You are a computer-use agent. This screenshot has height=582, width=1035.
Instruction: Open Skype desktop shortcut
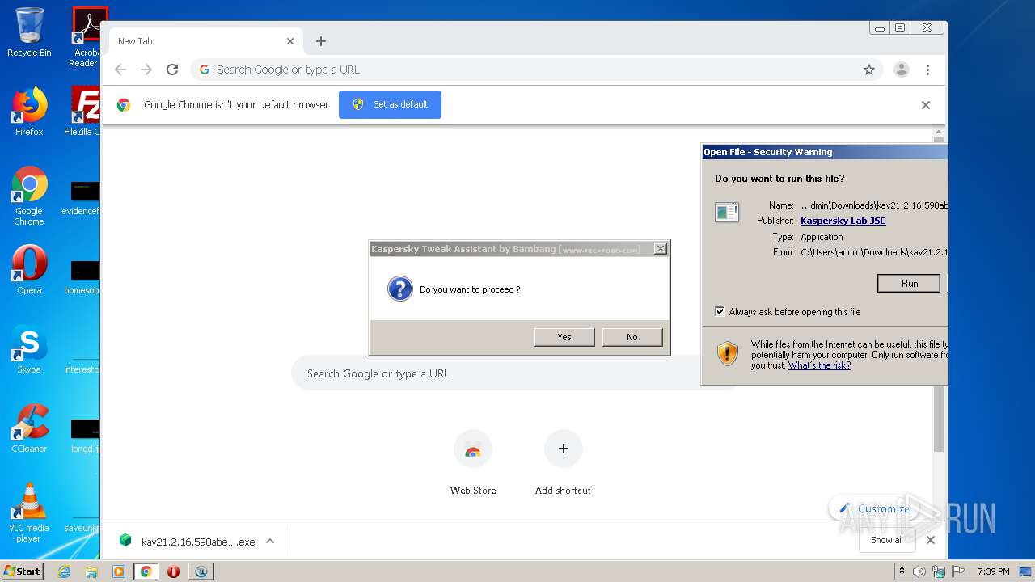tap(29, 349)
